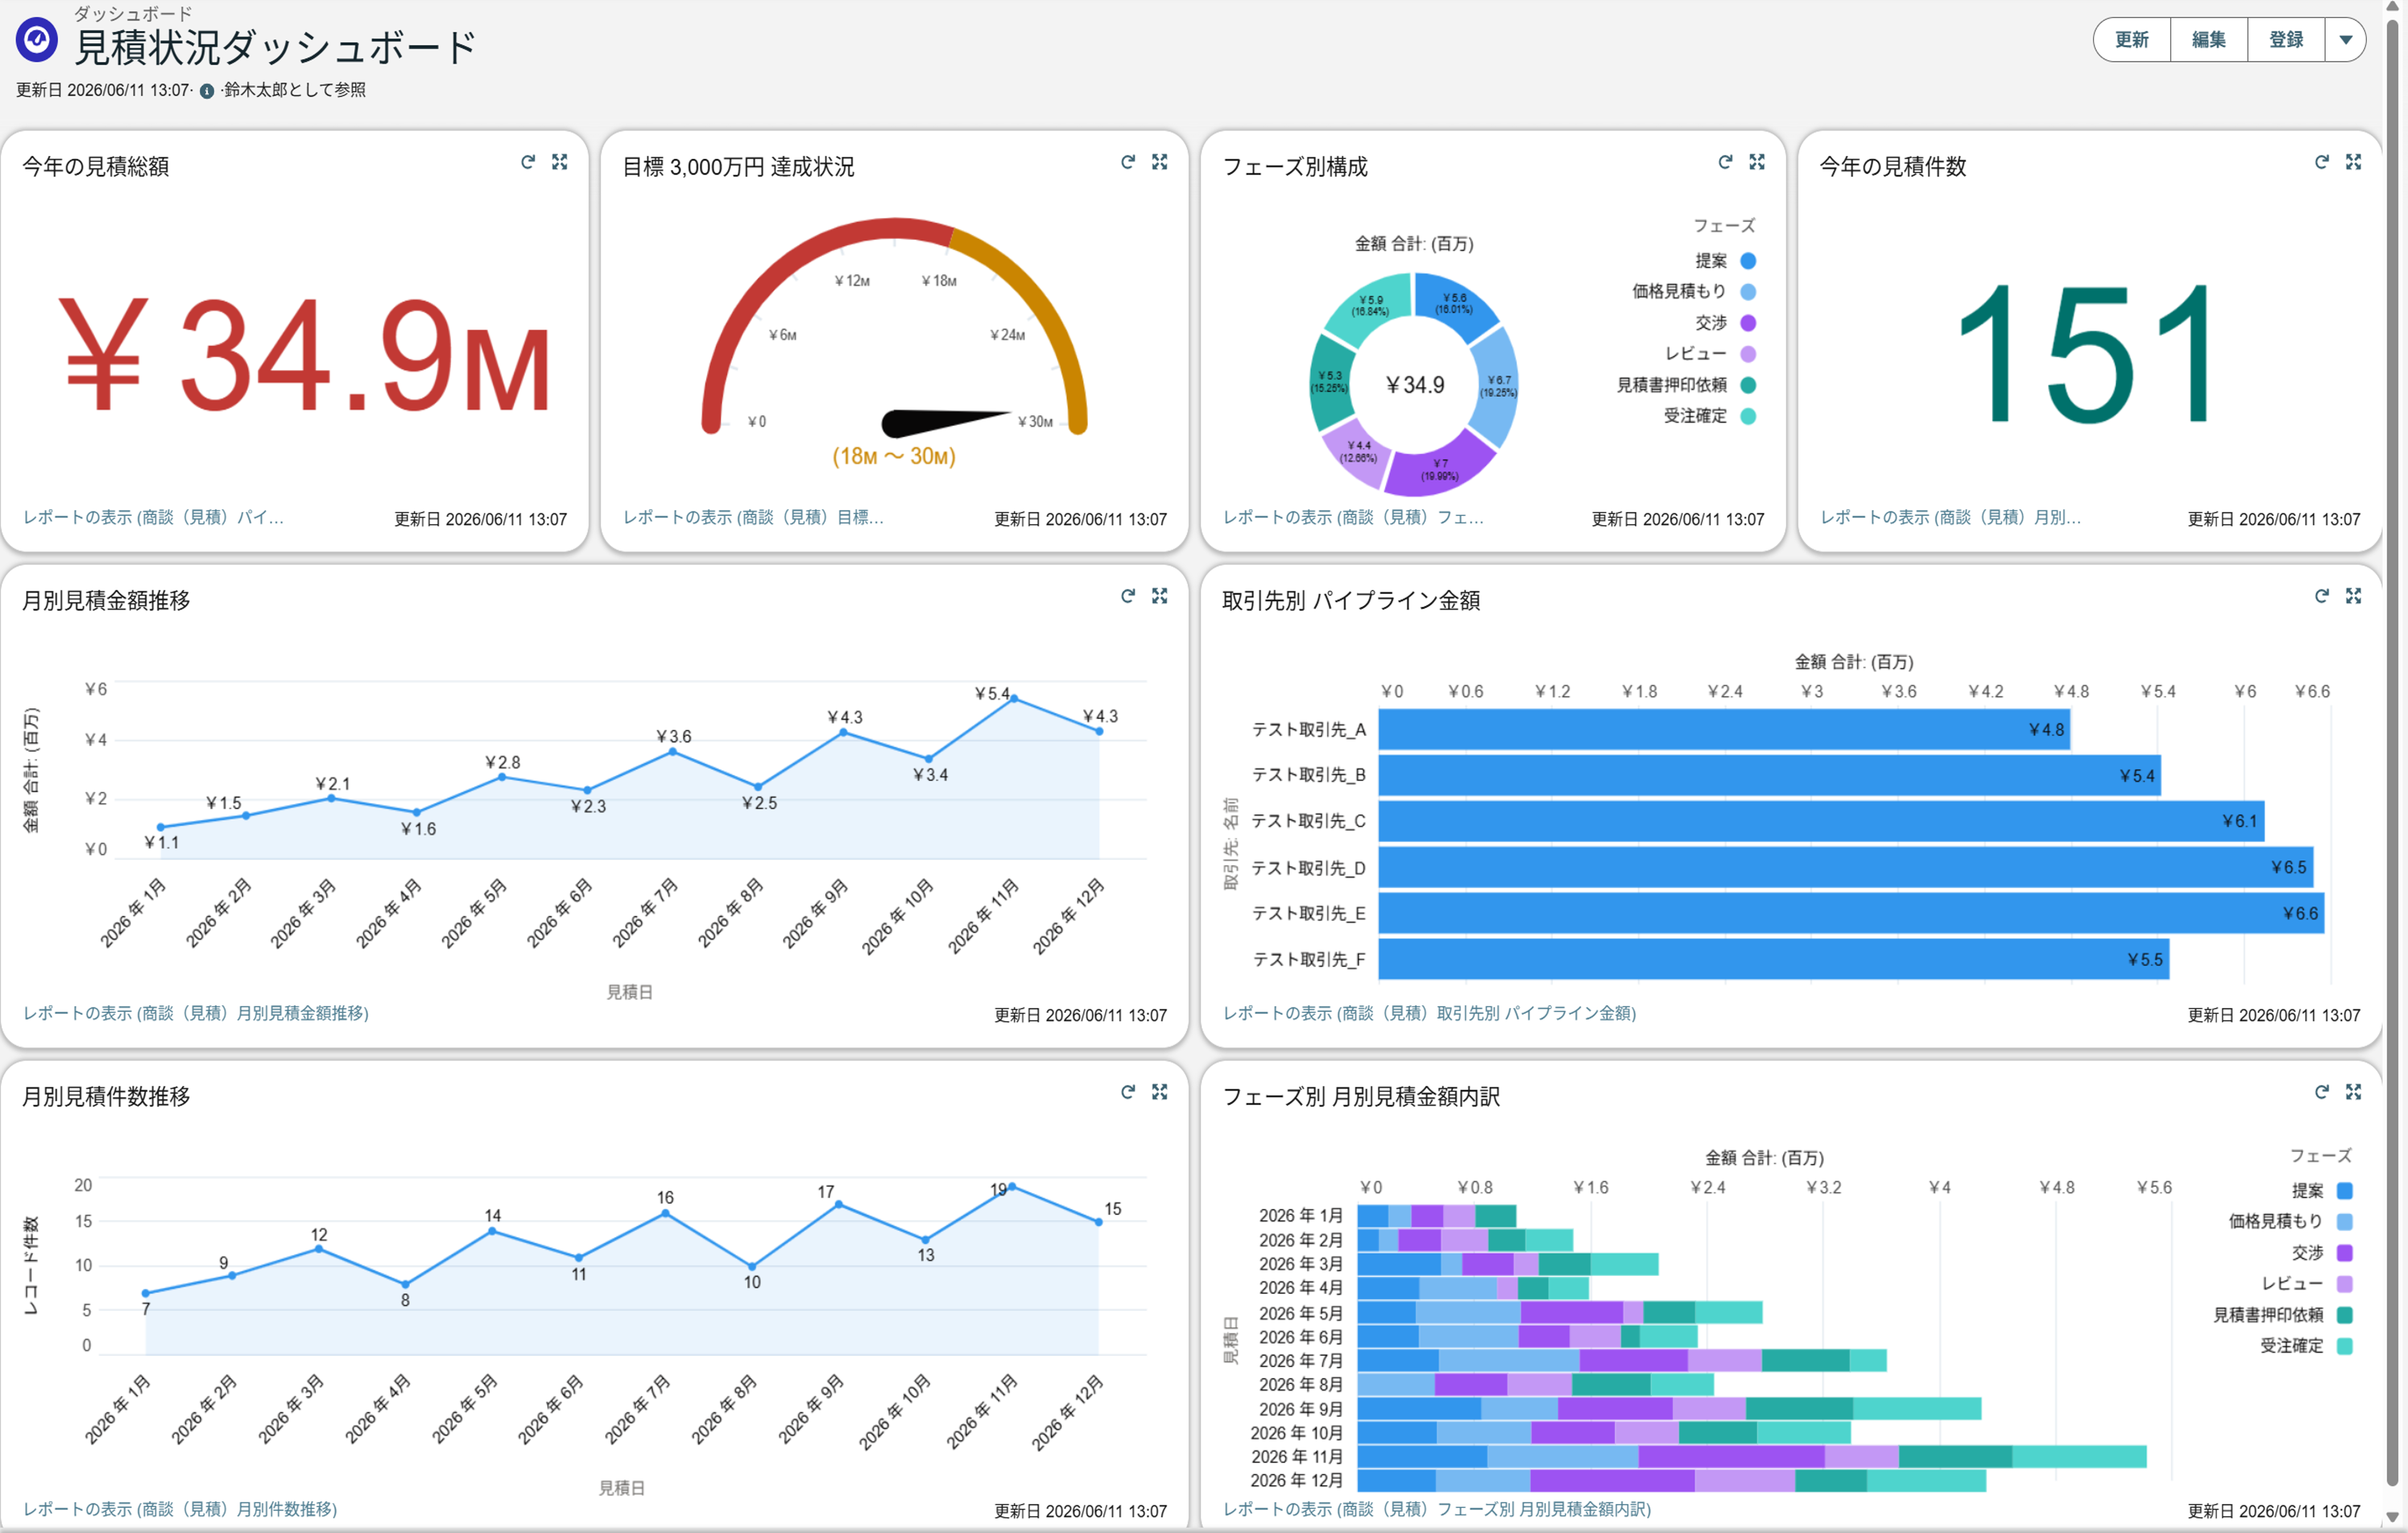Click the dashboard gauge logo icon
The height and width of the screenshot is (1533, 2408).
[37, 40]
